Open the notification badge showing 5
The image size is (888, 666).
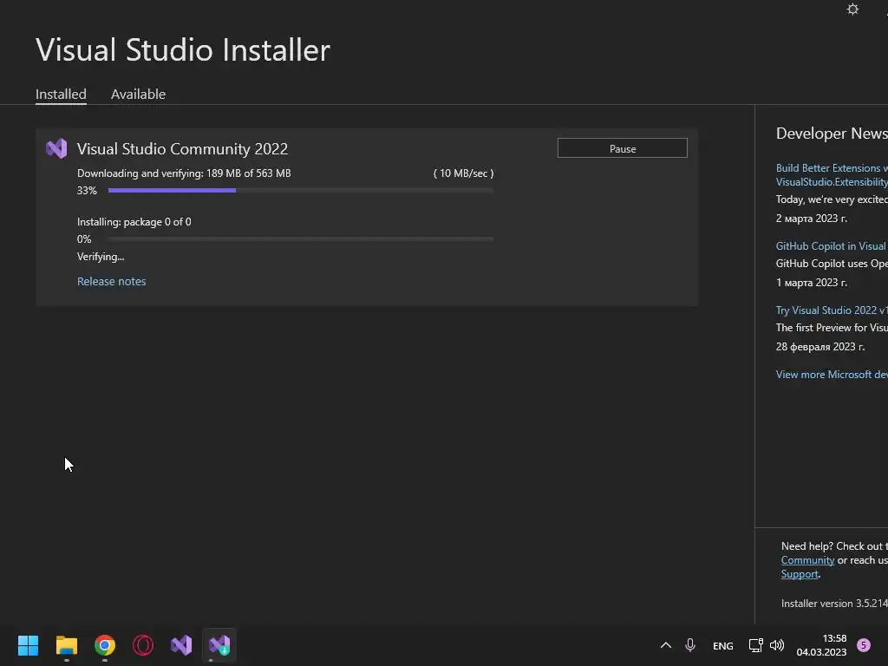tap(864, 645)
